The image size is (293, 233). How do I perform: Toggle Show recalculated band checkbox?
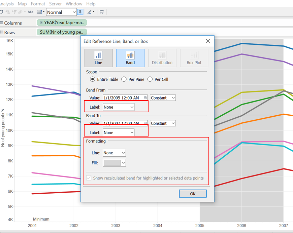[x=89, y=178]
